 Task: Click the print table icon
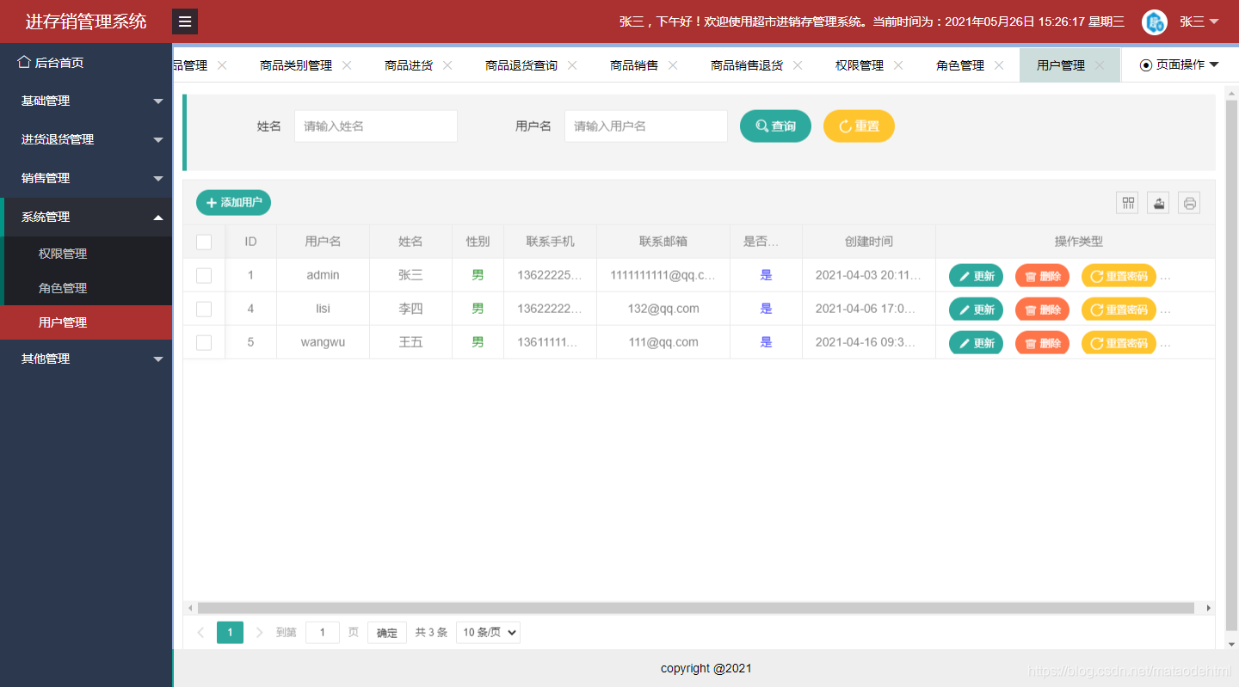[1190, 203]
